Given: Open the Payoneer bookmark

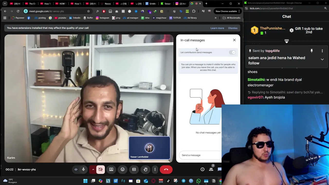Looking at the screenshot, I should point(18,18).
